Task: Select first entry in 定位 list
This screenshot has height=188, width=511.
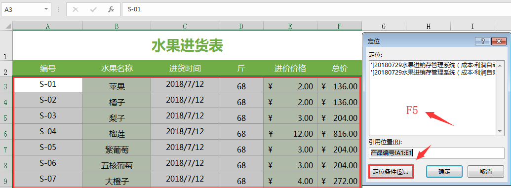Action: (x=433, y=65)
